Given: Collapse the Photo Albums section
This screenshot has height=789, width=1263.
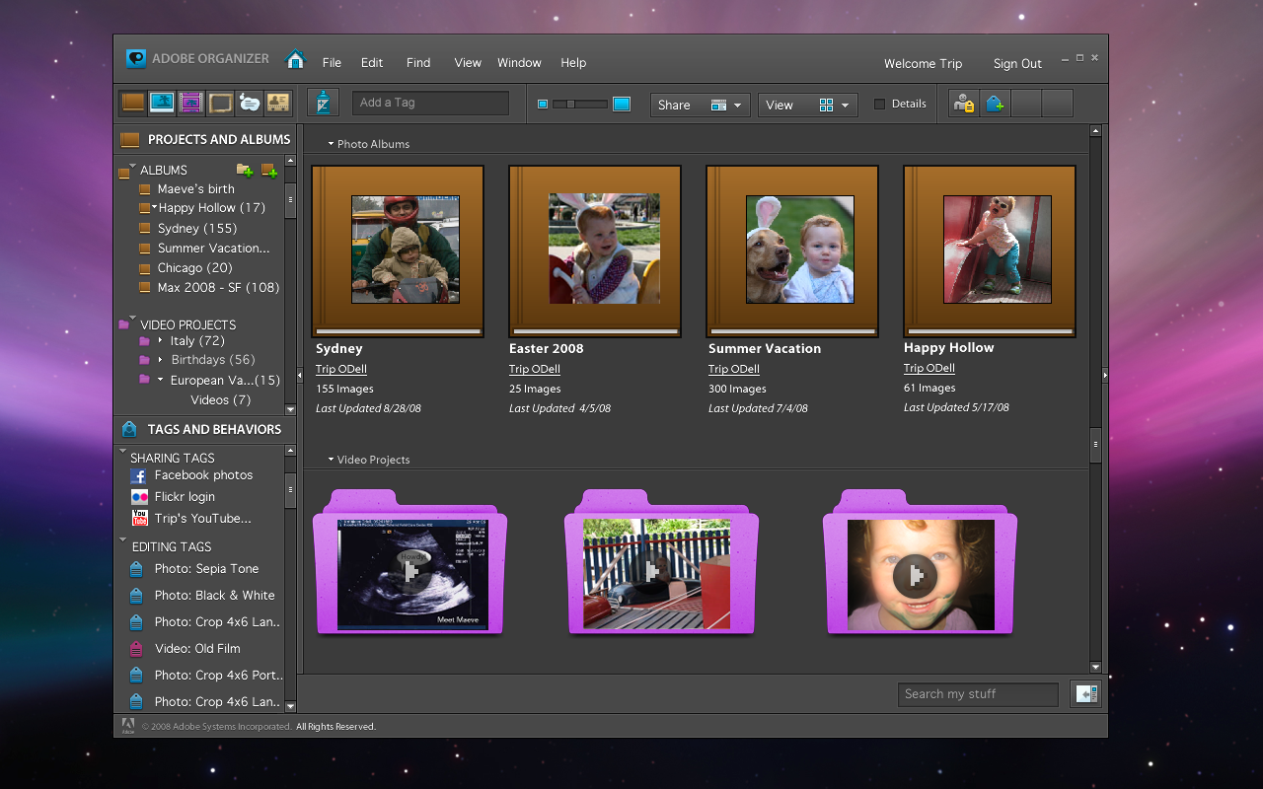Looking at the screenshot, I should coord(332,144).
